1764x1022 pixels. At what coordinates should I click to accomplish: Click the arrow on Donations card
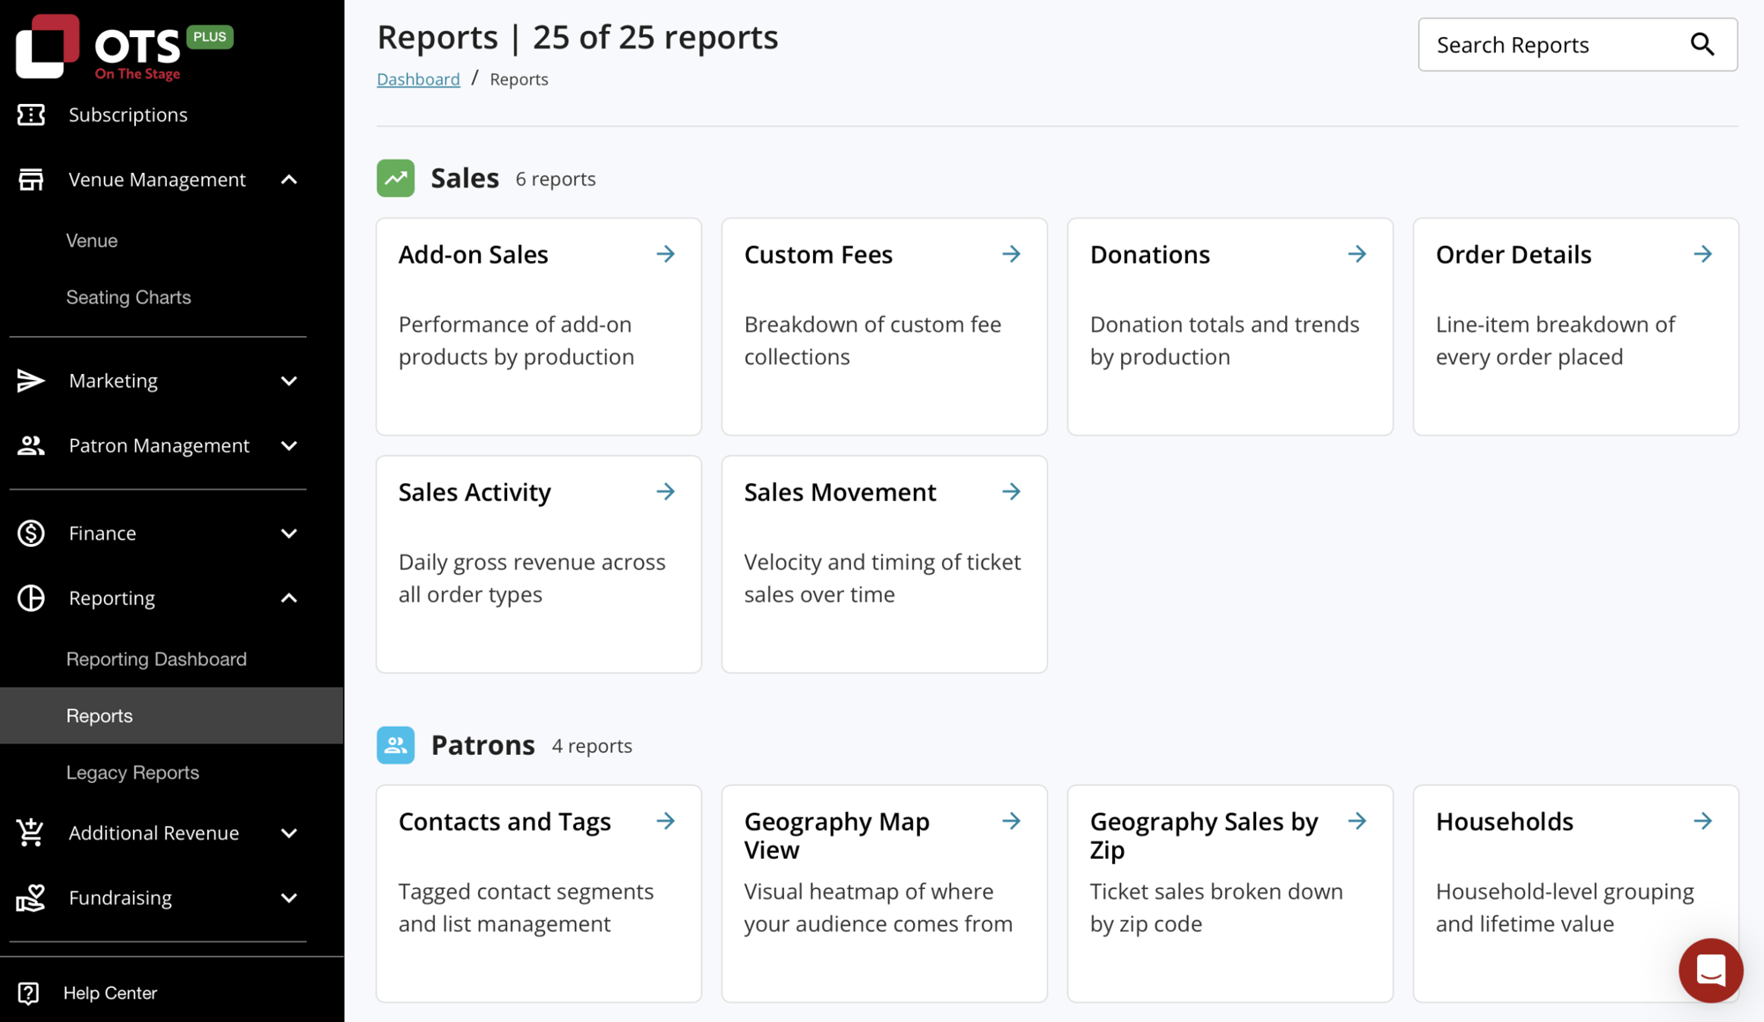coord(1357,254)
